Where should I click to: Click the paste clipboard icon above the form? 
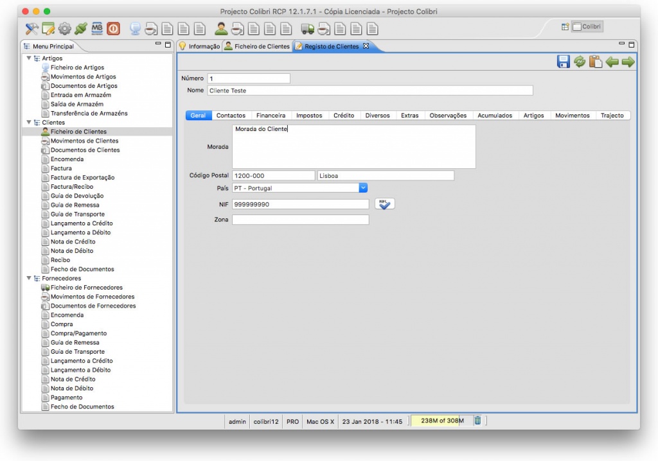point(596,61)
